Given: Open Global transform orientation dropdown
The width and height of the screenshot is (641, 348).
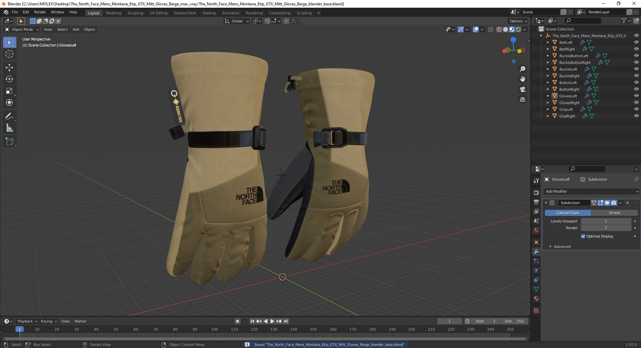Looking at the screenshot, I should (x=237, y=21).
